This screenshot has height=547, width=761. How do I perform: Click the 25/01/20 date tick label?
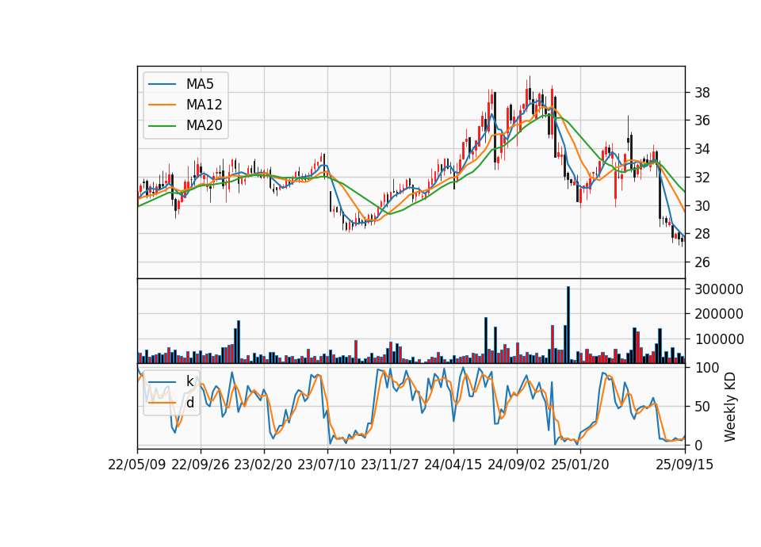tap(580, 465)
